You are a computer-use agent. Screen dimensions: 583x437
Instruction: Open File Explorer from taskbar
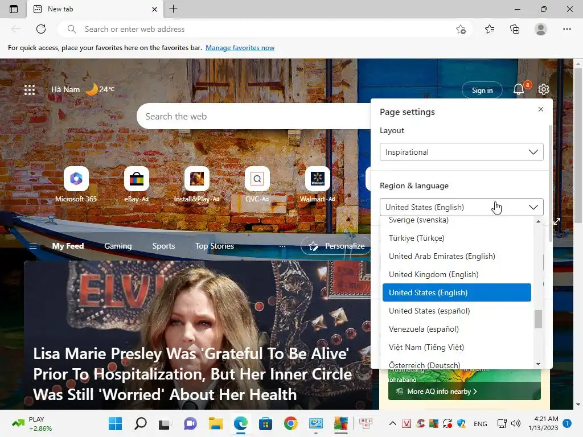coord(215,423)
